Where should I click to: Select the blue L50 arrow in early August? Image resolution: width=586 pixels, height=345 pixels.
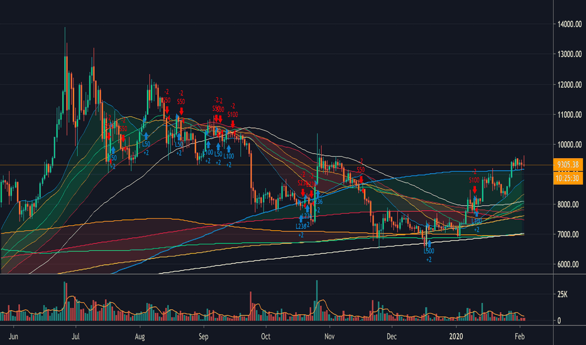click(x=146, y=136)
